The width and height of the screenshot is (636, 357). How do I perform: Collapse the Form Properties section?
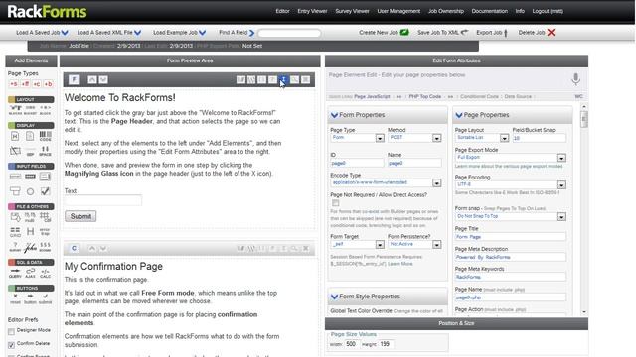pyautogui.click(x=334, y=115)
